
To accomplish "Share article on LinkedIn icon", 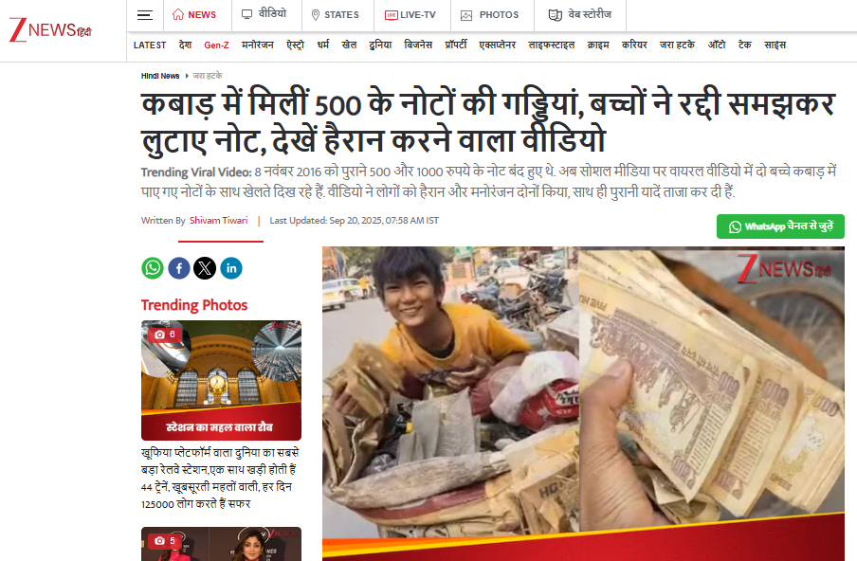I will click(231, 268).
